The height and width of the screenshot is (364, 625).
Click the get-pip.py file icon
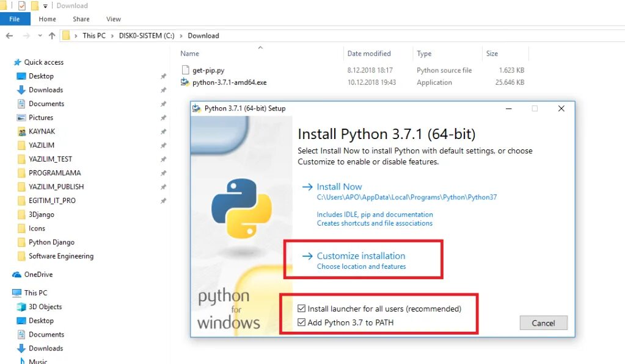tap(186, 70)
